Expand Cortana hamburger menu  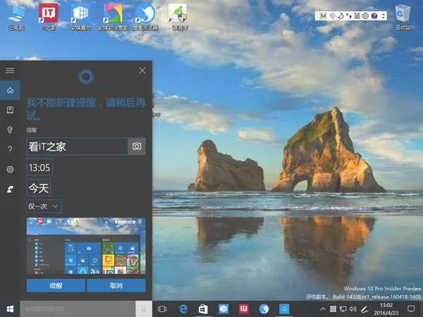coord(10,70)
